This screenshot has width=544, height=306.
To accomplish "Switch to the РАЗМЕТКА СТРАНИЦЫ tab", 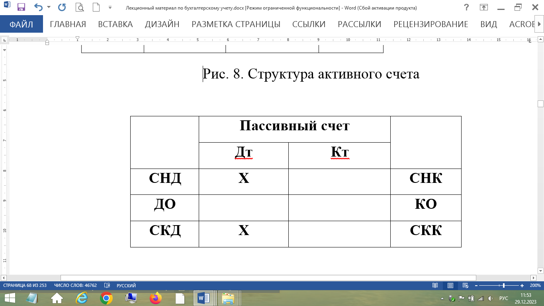I will (236, 24).
